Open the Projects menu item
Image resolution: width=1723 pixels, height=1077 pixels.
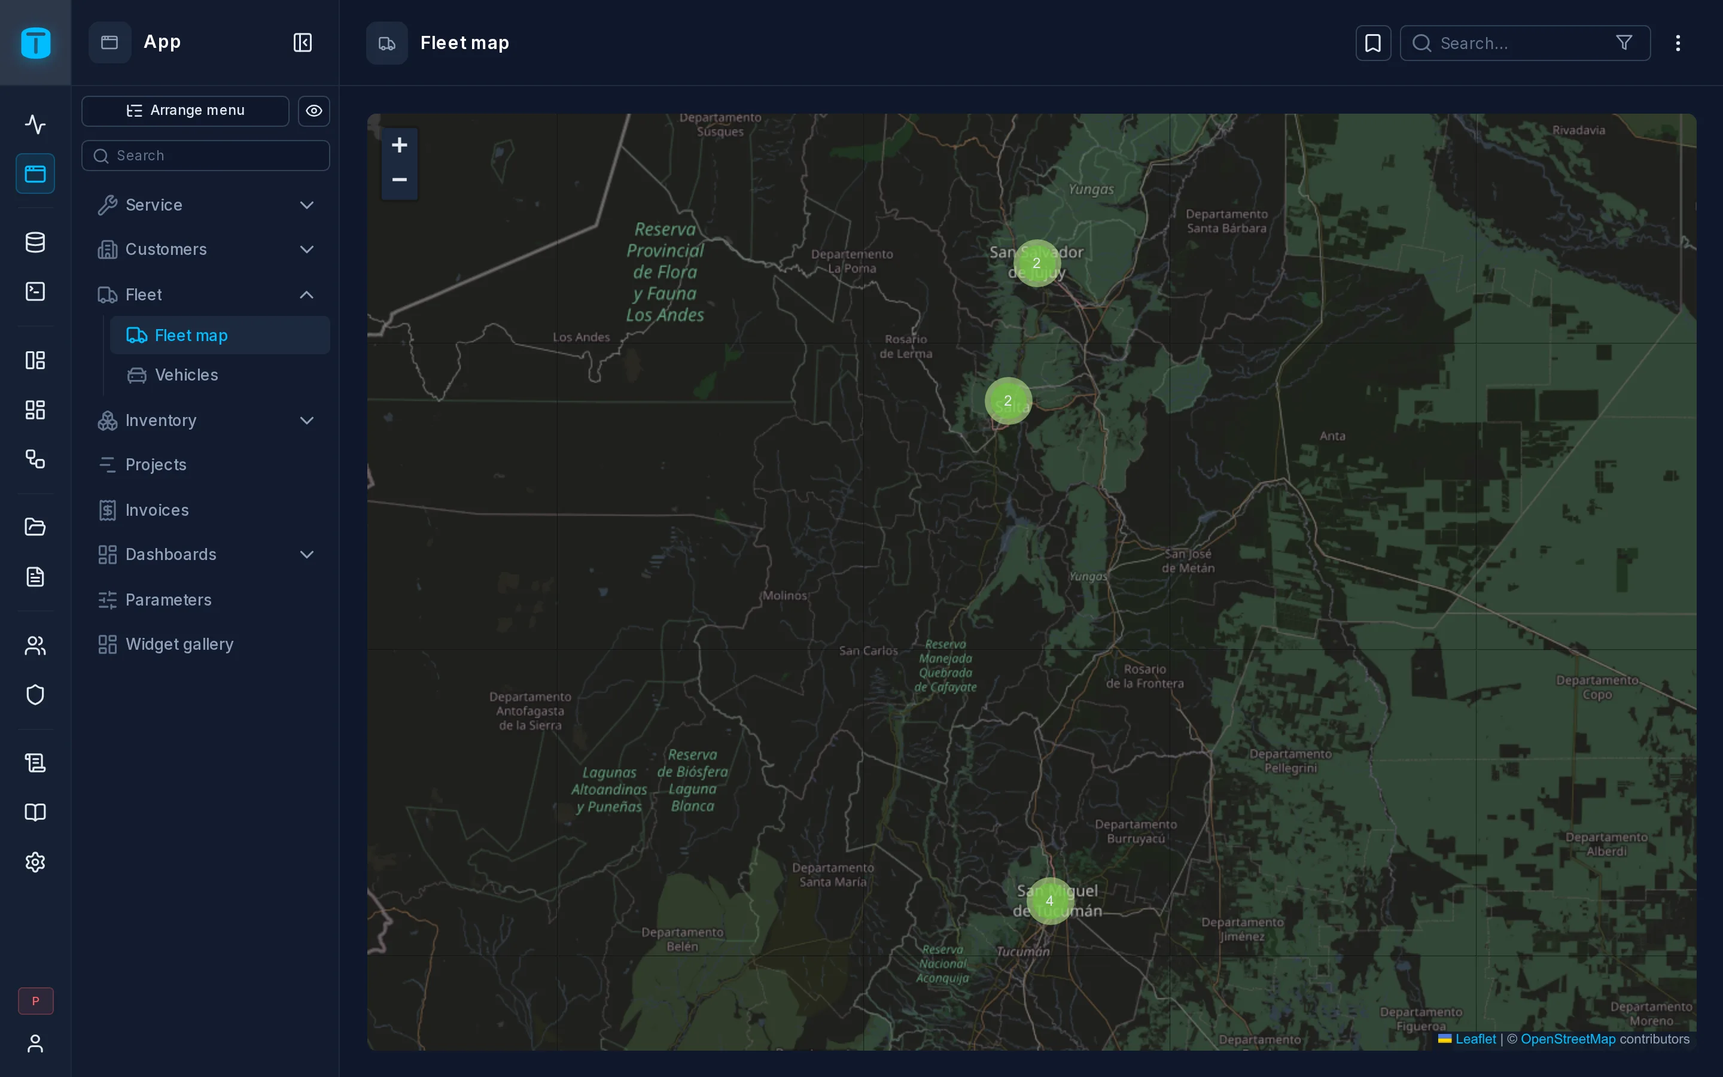(x=206, y=465)
